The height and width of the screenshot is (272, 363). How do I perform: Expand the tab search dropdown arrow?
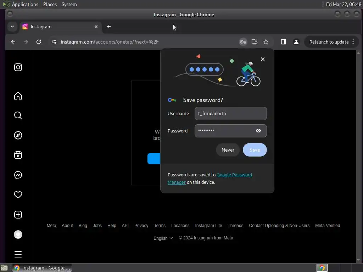[12, 27]
